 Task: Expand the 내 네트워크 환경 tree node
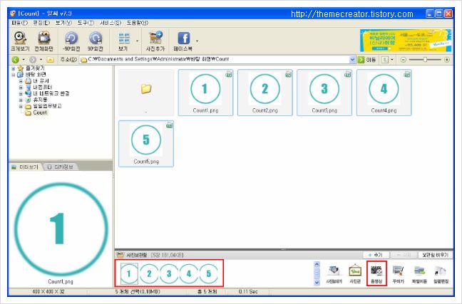(x=21, y=93)
